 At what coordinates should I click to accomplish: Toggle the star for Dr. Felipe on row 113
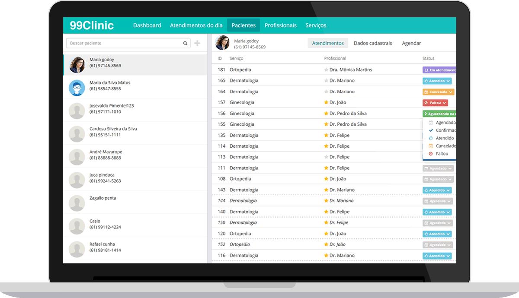tap(327, 157)
